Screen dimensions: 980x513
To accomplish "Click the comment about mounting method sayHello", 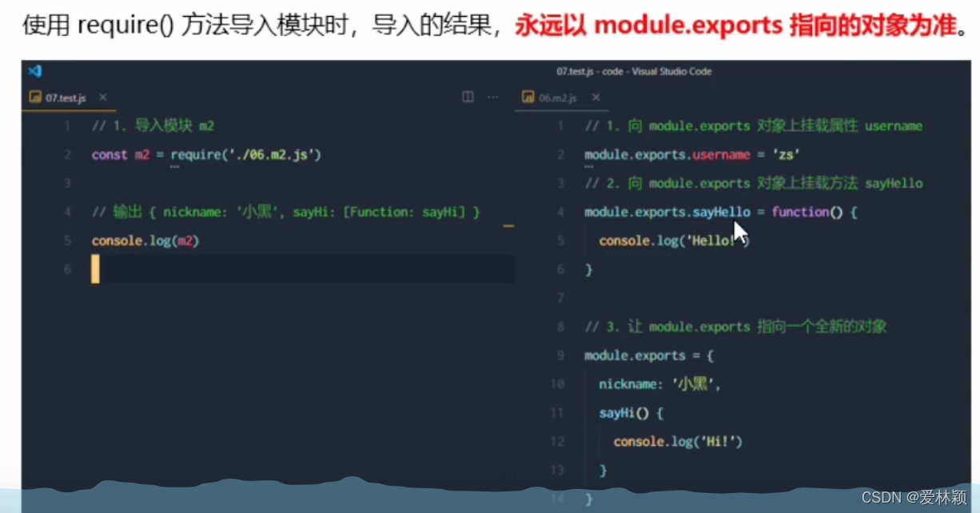I will 754,184.
